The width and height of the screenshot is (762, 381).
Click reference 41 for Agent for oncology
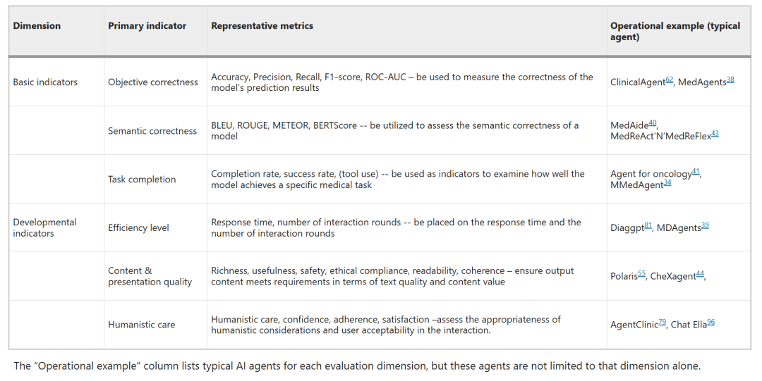(696, 172)
